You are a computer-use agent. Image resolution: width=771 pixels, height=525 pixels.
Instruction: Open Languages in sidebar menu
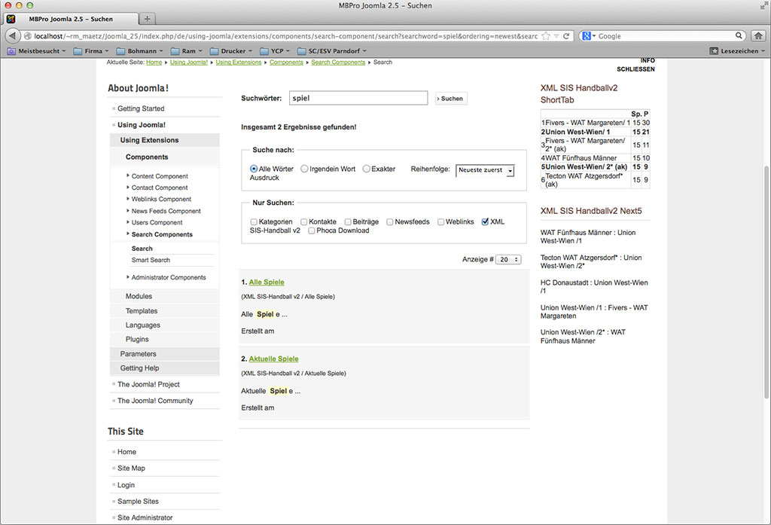142,325
